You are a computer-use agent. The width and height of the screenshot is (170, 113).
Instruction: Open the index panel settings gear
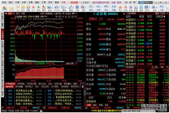tap(124, 14)
